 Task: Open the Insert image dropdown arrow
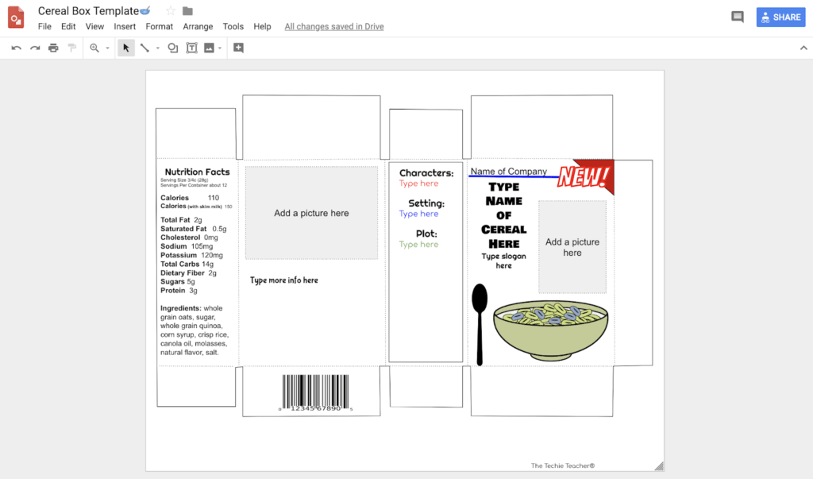[x=220, y=48]
